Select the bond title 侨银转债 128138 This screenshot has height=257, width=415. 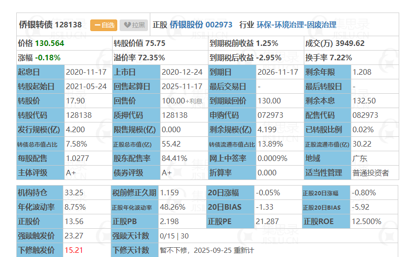tap(50, 25)
